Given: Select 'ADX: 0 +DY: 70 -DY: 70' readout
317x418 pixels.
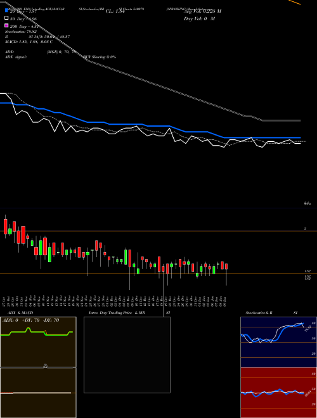Looking at the screenshot, I should click(30, 320).
